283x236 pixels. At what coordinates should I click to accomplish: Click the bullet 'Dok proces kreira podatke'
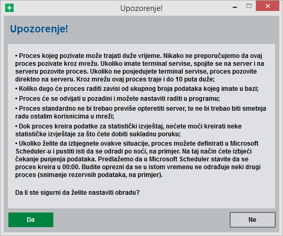click(x=128, y=130)
